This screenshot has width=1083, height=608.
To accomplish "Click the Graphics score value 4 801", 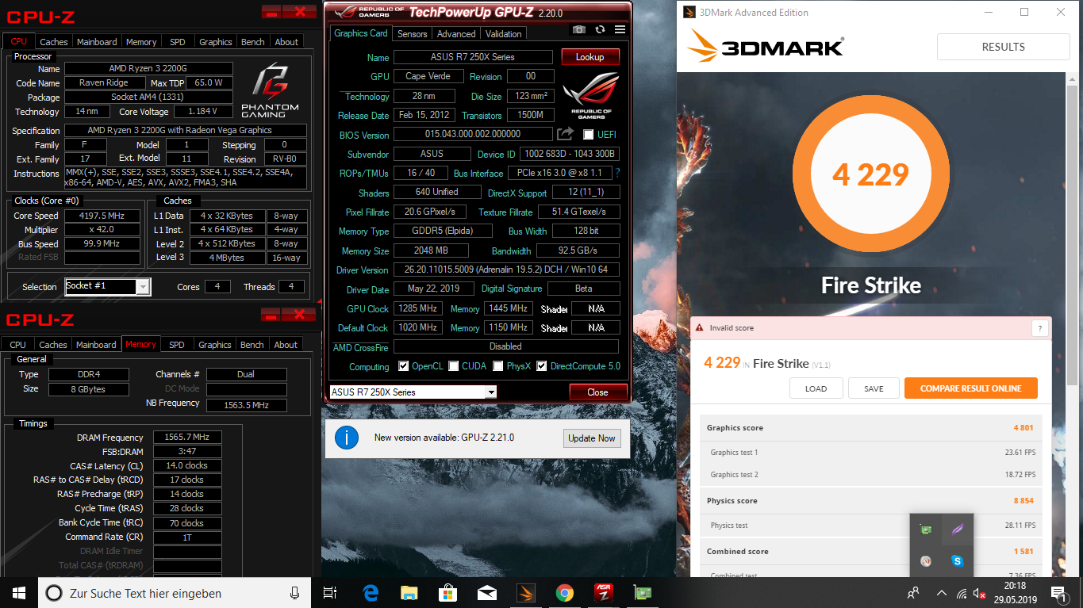I will point(1023,428).
